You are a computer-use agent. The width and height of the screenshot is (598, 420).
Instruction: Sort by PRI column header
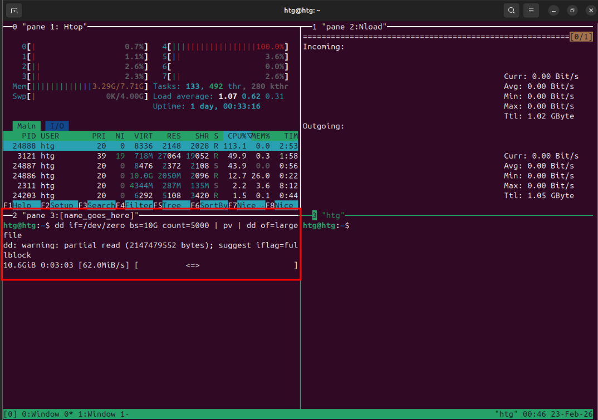[99, 136]
